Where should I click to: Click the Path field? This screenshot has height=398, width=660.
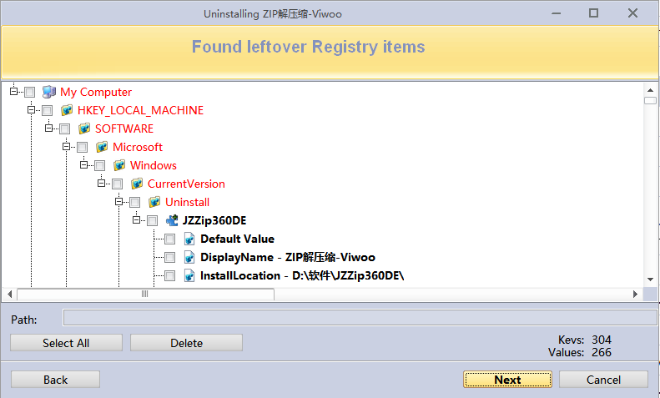360,318
